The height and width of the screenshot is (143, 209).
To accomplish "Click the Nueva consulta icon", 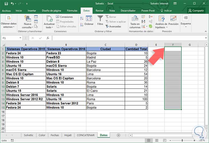I will click(27, 19).
